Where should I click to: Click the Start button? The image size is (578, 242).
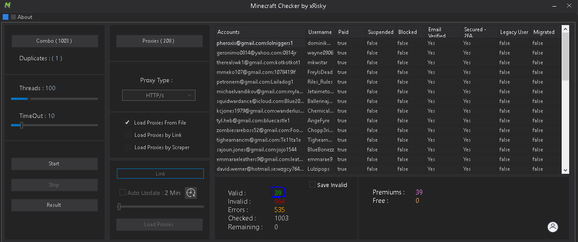54,164
